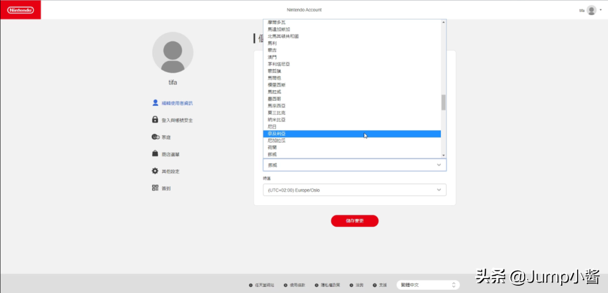Pick 墨西哥 from the list
Image resolution: width=608 pixels, height=293 pixels.
point(352,99)
